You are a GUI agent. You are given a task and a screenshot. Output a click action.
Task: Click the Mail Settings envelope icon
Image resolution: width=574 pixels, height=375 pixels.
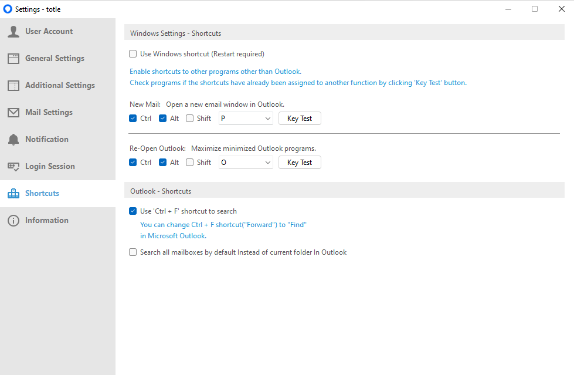coord(13,113)
